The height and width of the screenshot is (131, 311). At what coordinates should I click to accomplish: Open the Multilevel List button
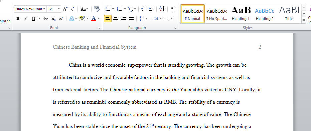(131, 9)
